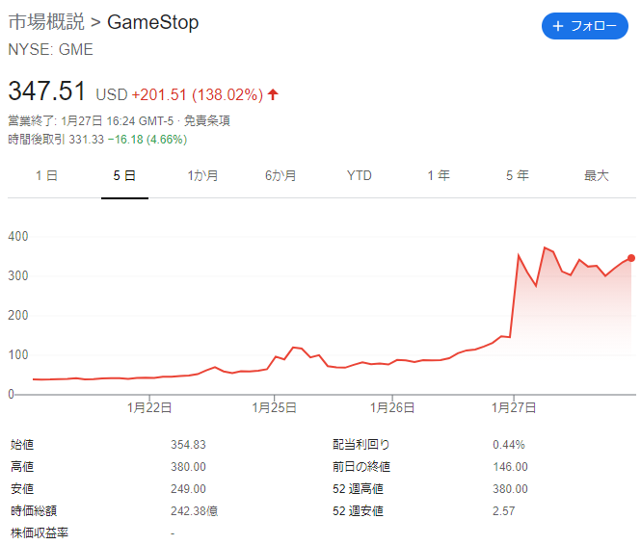Click the +201.51 (138.02%) change value
This screenshot has height=545, width=641.
click(x=198, y=94)
